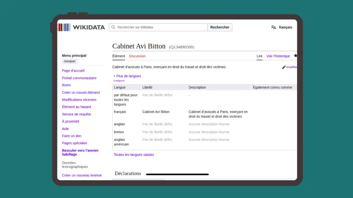This screenshot has width=353, height=198.
Task: Switch to the Discussion tab
Action: click(137, 56)
